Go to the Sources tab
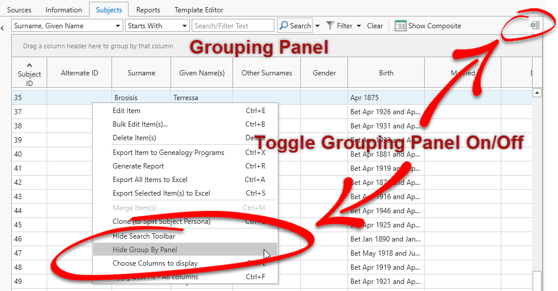The height and width of the screenshot is (291, 558). click(x=19, y=10)
